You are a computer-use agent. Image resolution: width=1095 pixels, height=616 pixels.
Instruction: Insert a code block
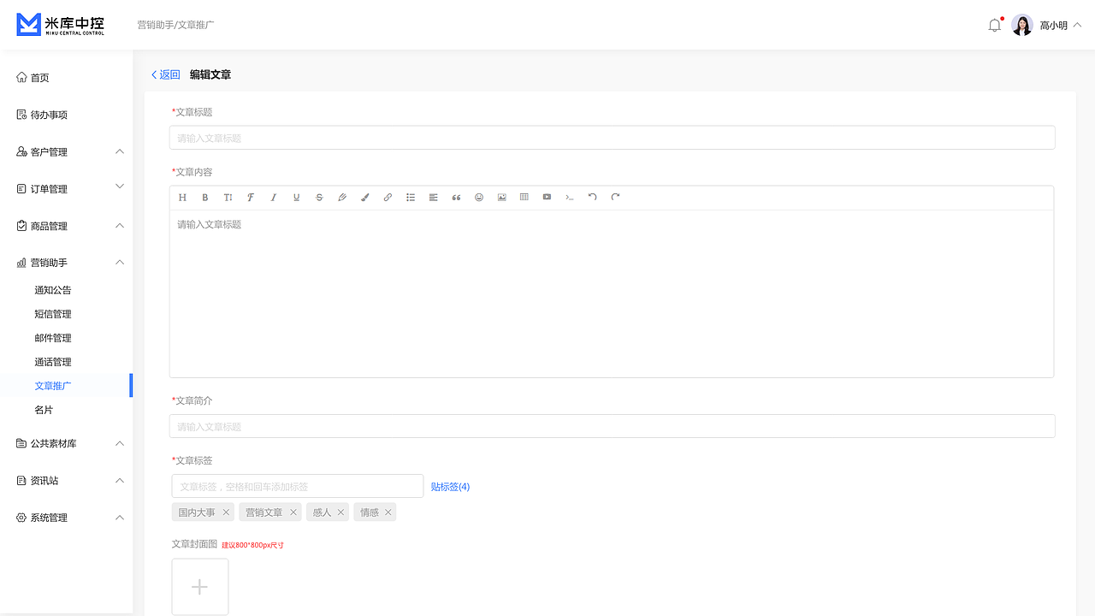[x=570, y=198]
